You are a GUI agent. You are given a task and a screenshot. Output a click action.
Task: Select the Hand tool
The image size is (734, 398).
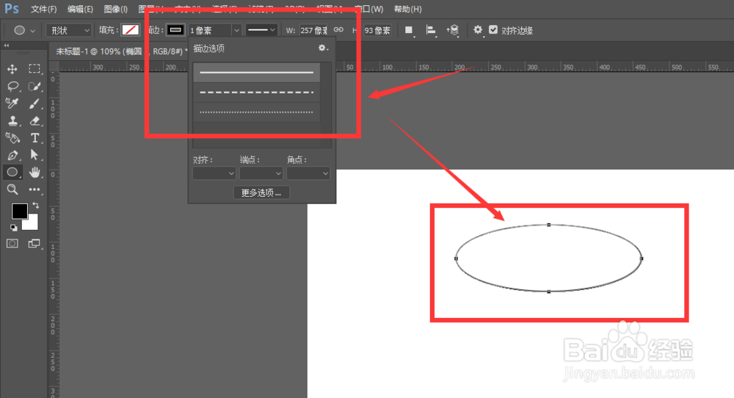click(x=34, y=173)
